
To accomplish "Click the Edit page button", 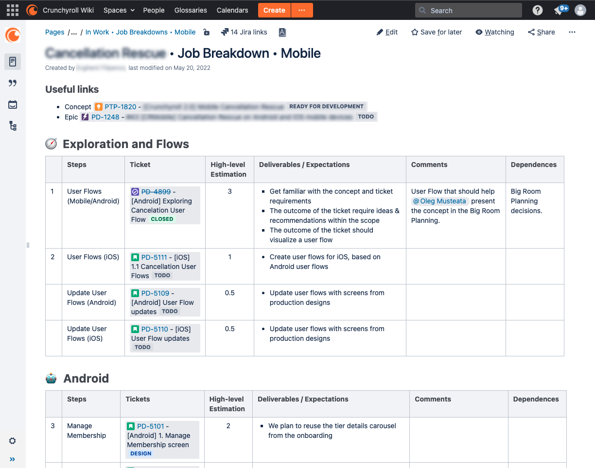I will 387,32.
